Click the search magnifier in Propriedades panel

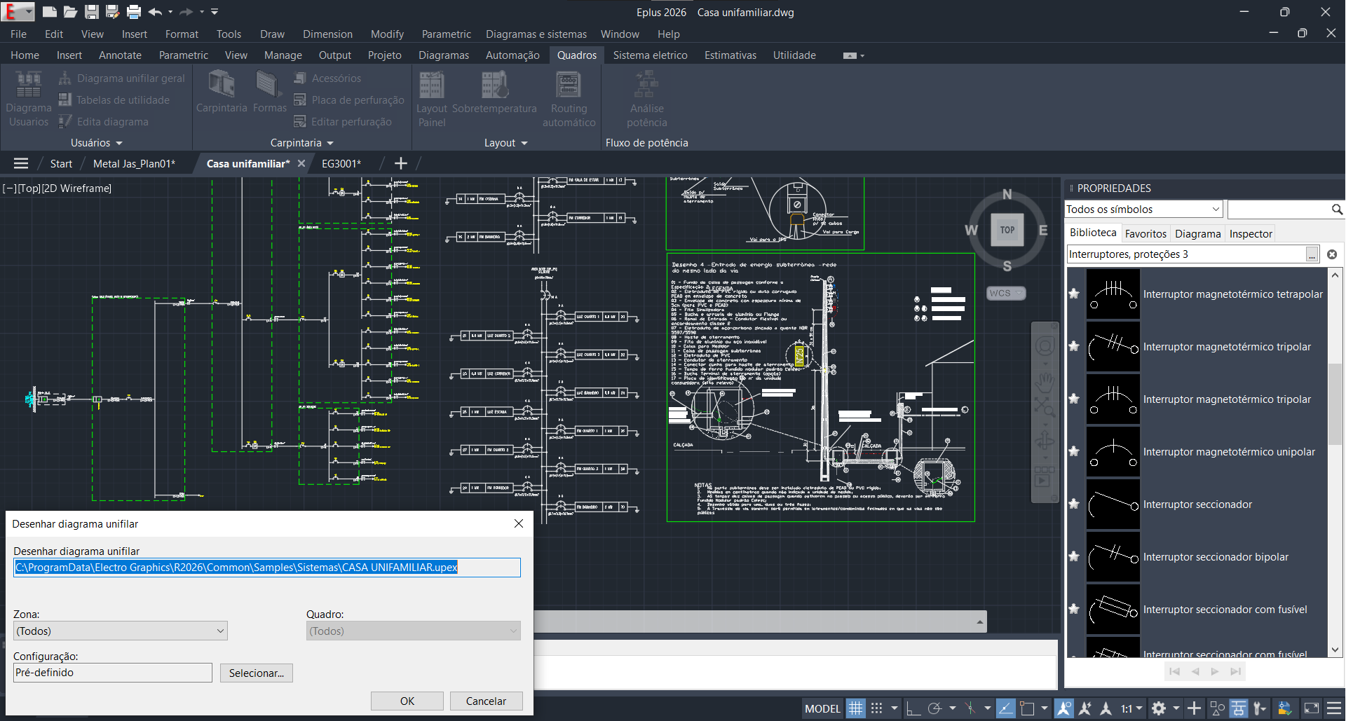click(x=1336, y=210)
